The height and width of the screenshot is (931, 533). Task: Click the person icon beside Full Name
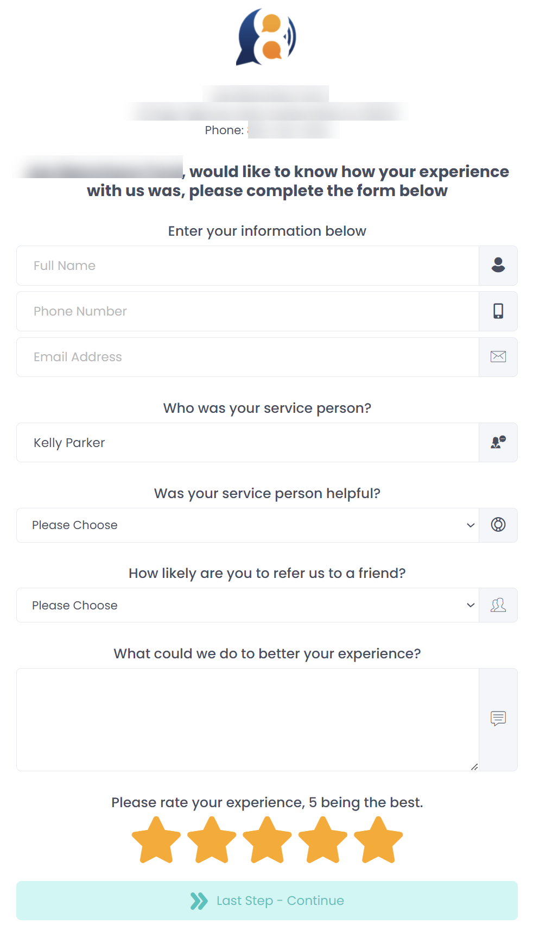[x=498, y=266]
